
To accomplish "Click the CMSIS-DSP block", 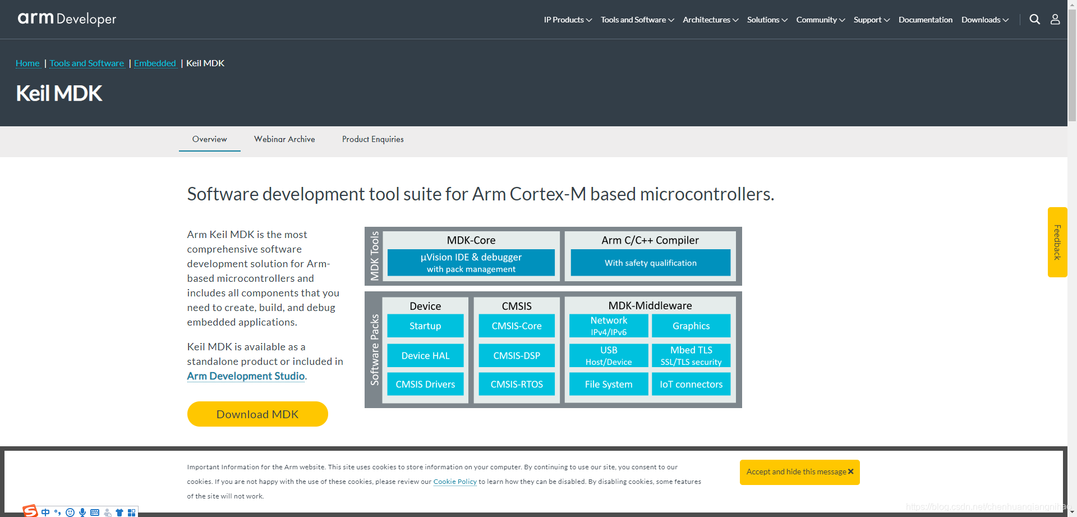I will [517, 355].
